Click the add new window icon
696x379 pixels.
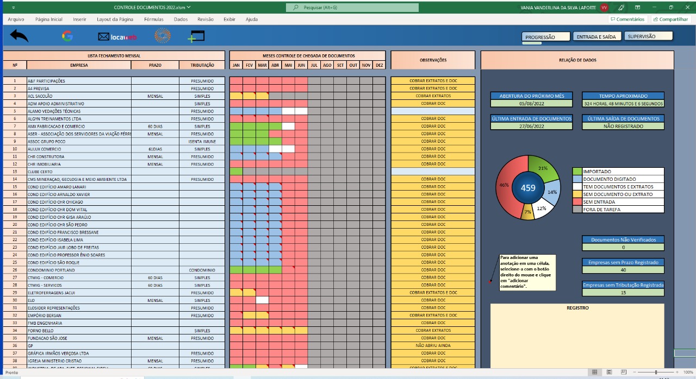(x=196, y=36)
